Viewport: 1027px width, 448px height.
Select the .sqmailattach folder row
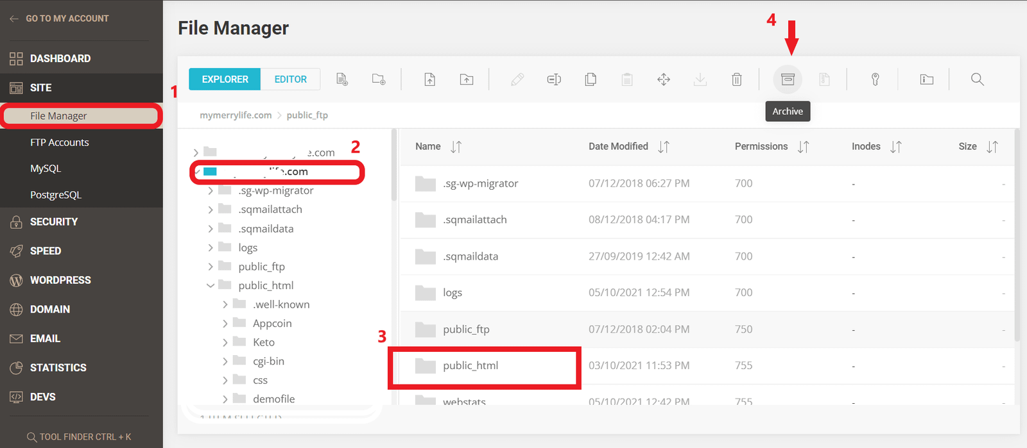pos(707,220)
